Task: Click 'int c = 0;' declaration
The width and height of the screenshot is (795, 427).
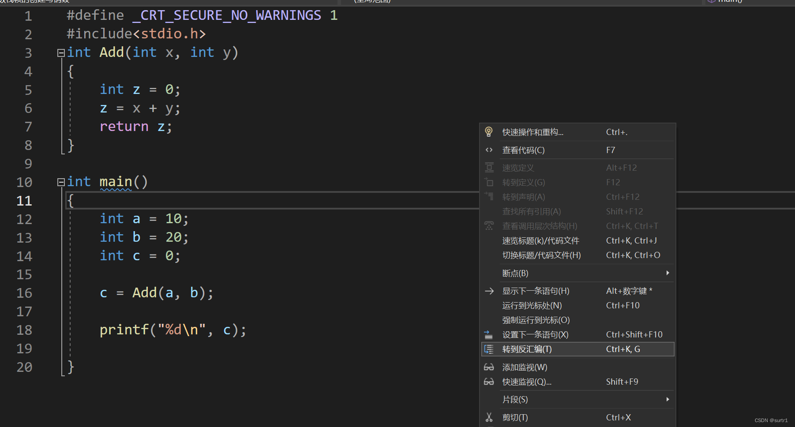Action: (x=140, y=256)
